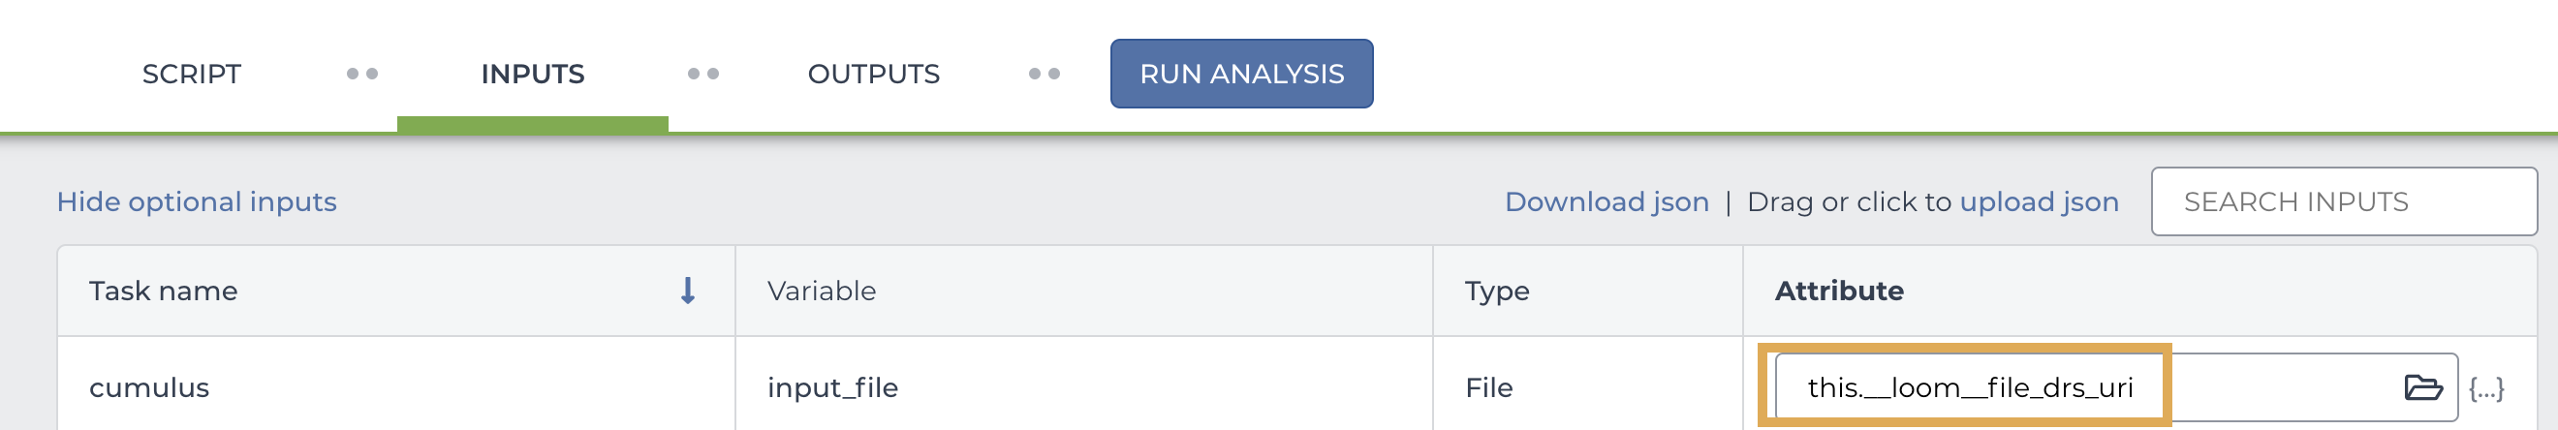Hide optional inputs
This screenshot has height=430, width=2558.
coord(197,201)
